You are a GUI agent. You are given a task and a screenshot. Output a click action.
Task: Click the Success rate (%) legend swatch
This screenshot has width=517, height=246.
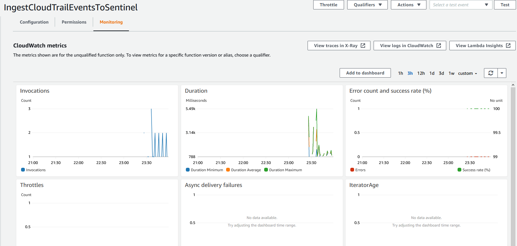(459, 170)
